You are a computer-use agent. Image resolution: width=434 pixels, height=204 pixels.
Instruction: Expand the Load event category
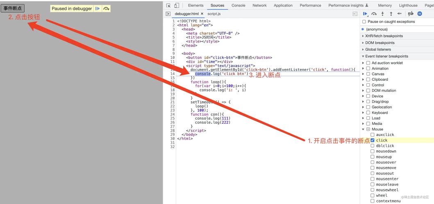point(363,118)
